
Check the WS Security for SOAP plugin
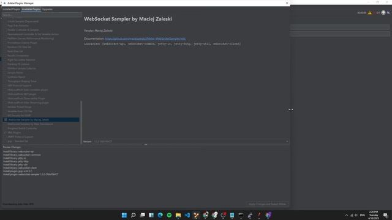click(x=5, y=116)
